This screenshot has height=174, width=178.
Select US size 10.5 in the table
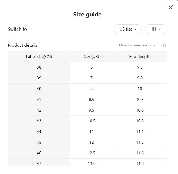[91, 121]
